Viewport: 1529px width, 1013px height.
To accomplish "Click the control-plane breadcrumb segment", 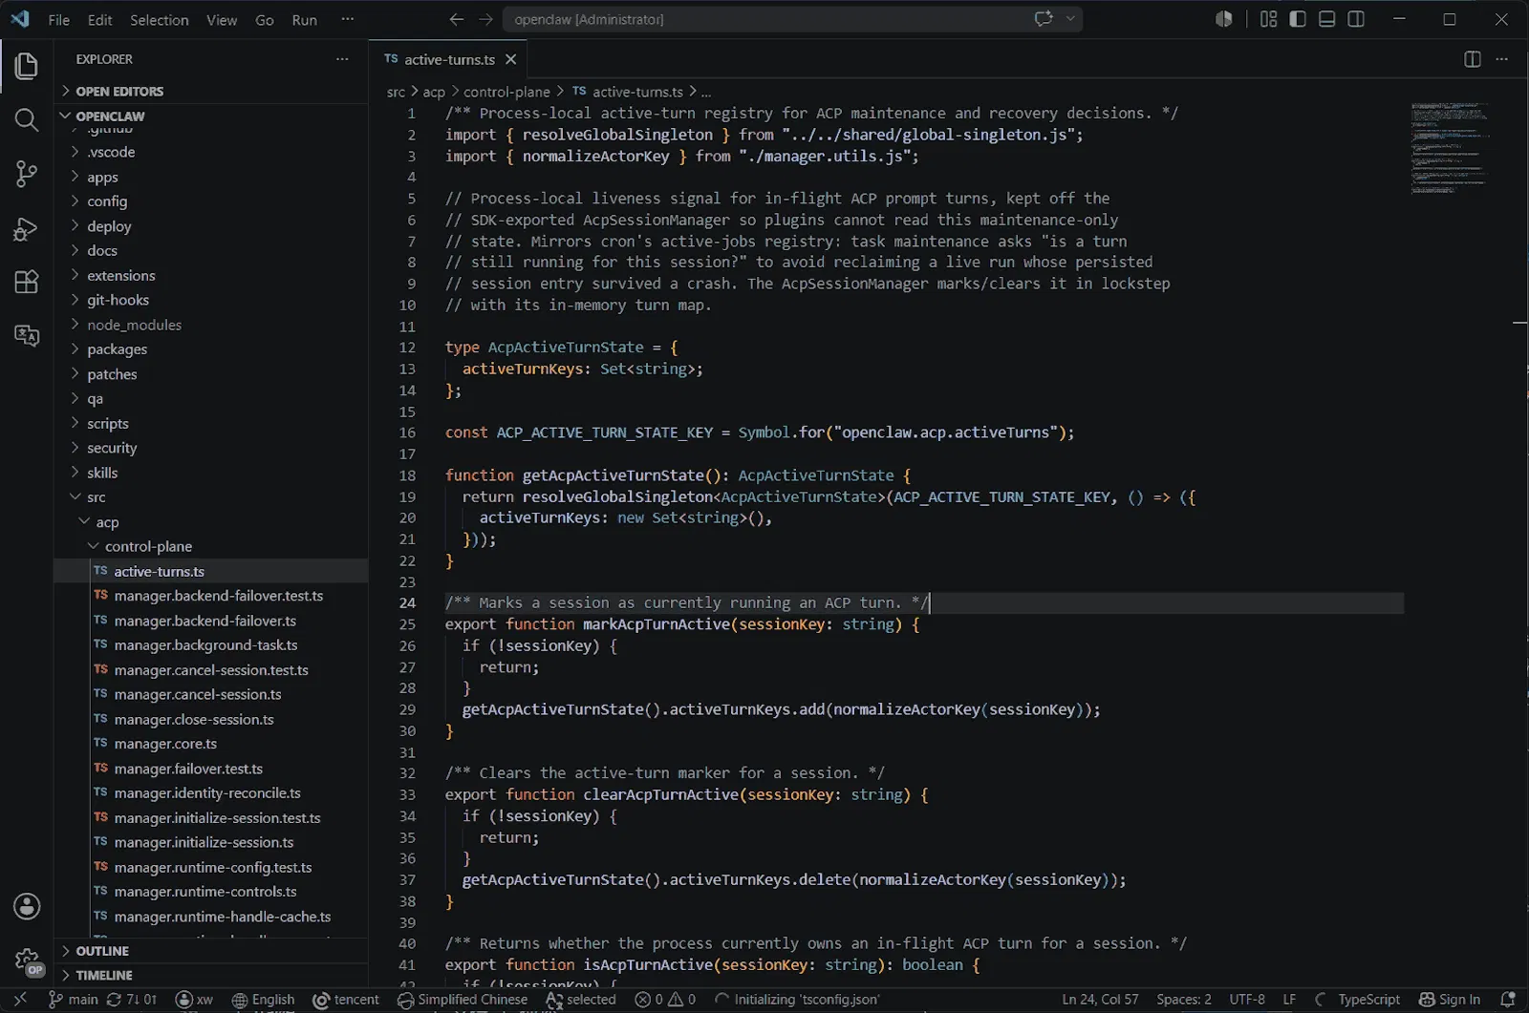I will (x=506, y=92).
